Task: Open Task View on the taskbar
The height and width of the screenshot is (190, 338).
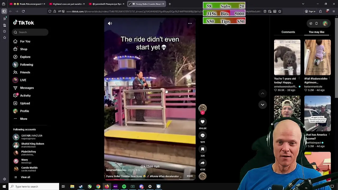Action: pyautogui.click(x=63, y=187)
